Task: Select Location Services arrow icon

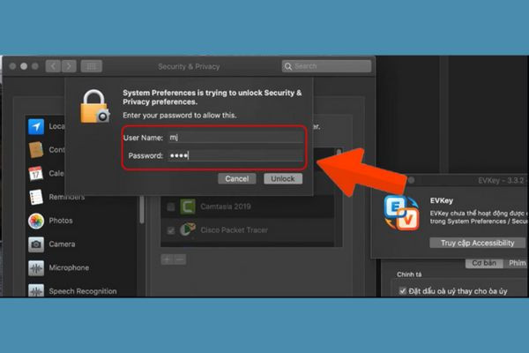Action: coord(36,126)
